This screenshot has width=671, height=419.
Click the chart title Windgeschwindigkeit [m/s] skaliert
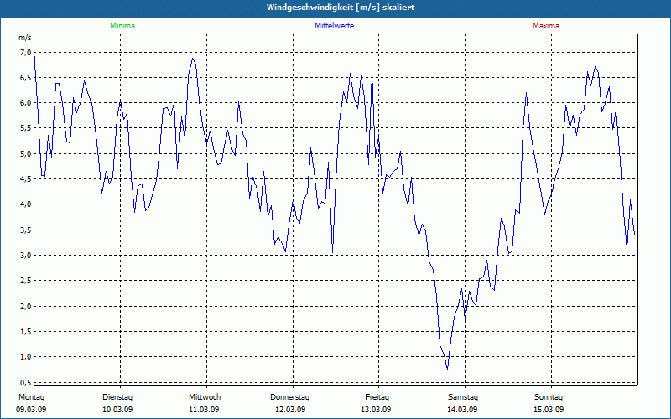[x=341, y=8]
